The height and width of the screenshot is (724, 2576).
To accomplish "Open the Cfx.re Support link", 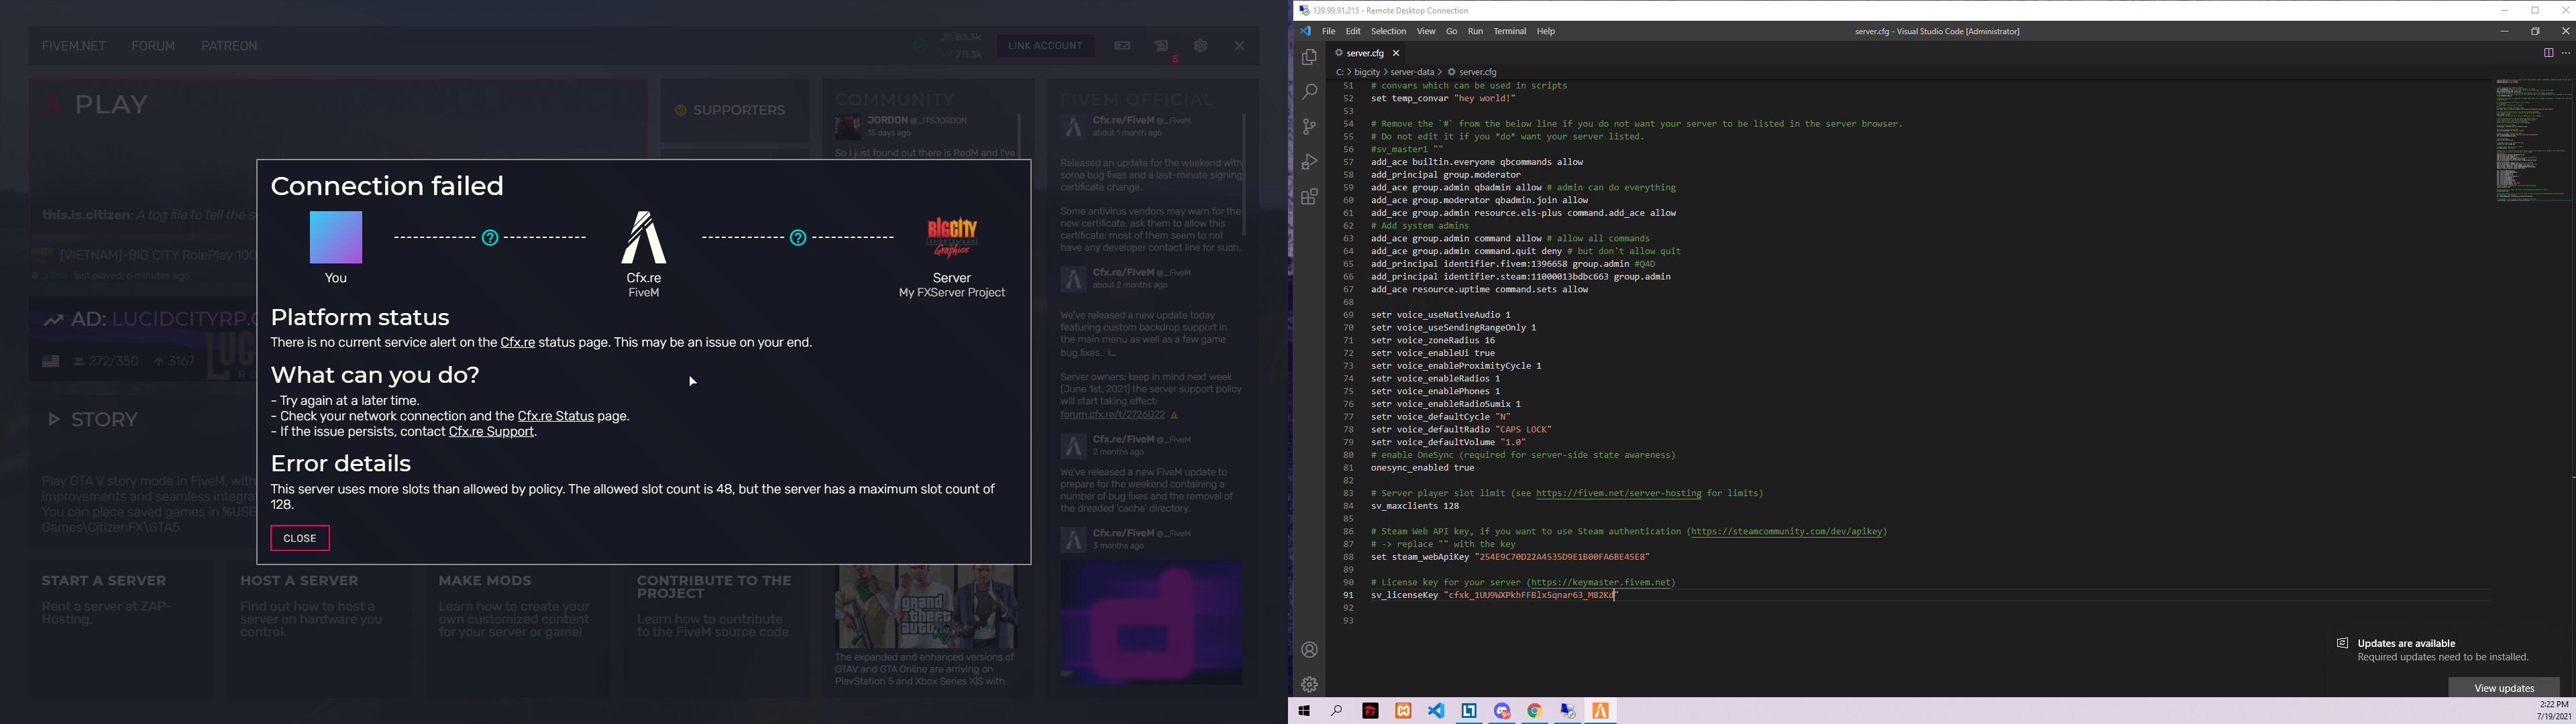I will point(491,432).
